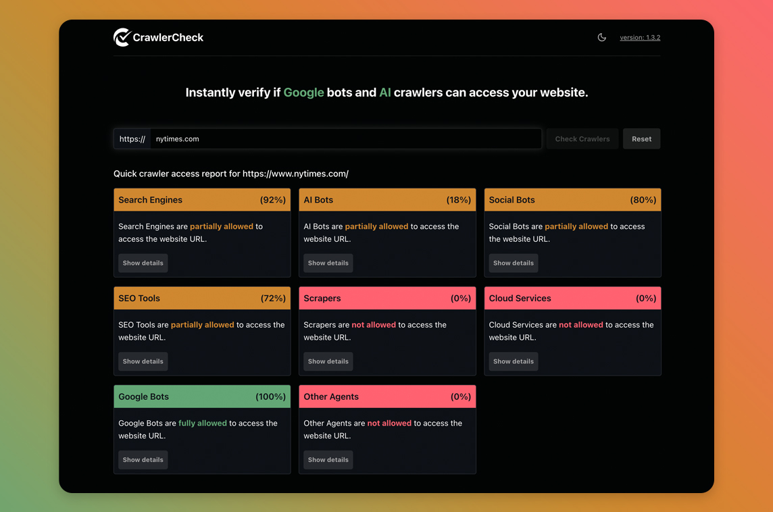The height and width of the screenshot is (512, 773).
Task: Click 'partially allowed' text in Search Engines card
Action: (x=222, y=227)
